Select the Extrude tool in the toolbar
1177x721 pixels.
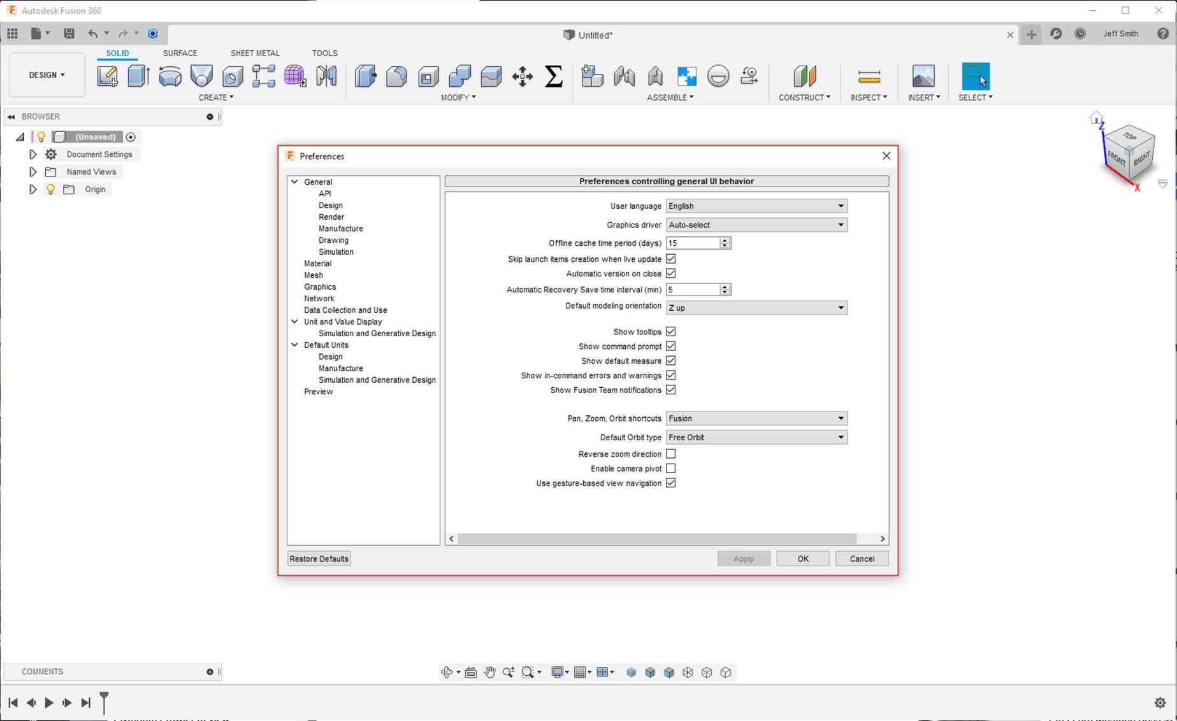click(x=138, y=76)
